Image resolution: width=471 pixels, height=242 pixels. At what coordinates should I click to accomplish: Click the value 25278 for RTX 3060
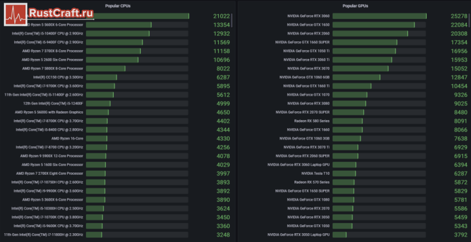tap(459, 16)
